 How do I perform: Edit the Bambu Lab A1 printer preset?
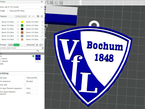point(42,7)
